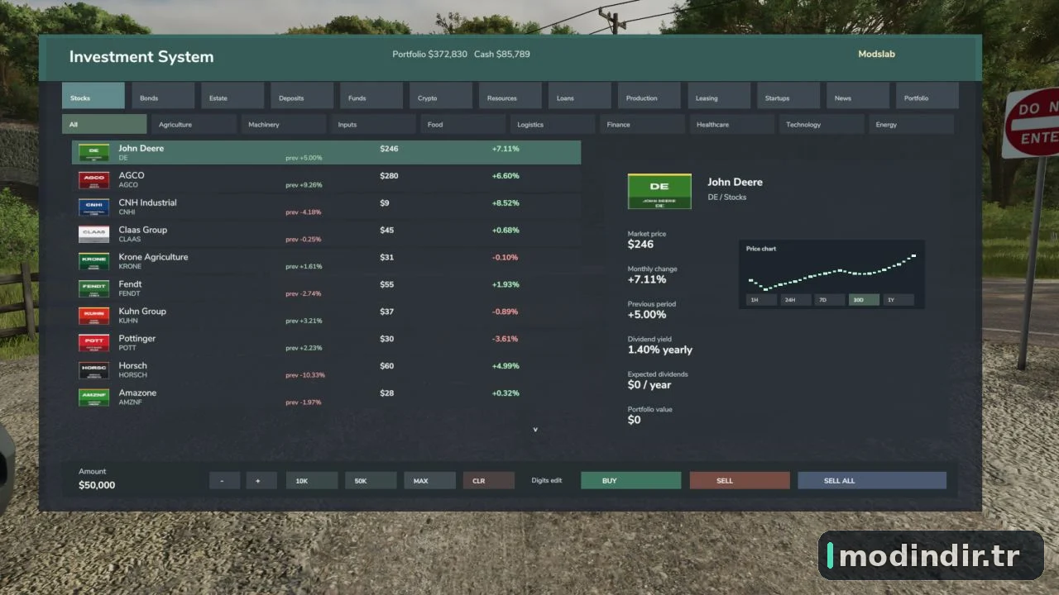Select the Claas Group stock name

point(142,230)
